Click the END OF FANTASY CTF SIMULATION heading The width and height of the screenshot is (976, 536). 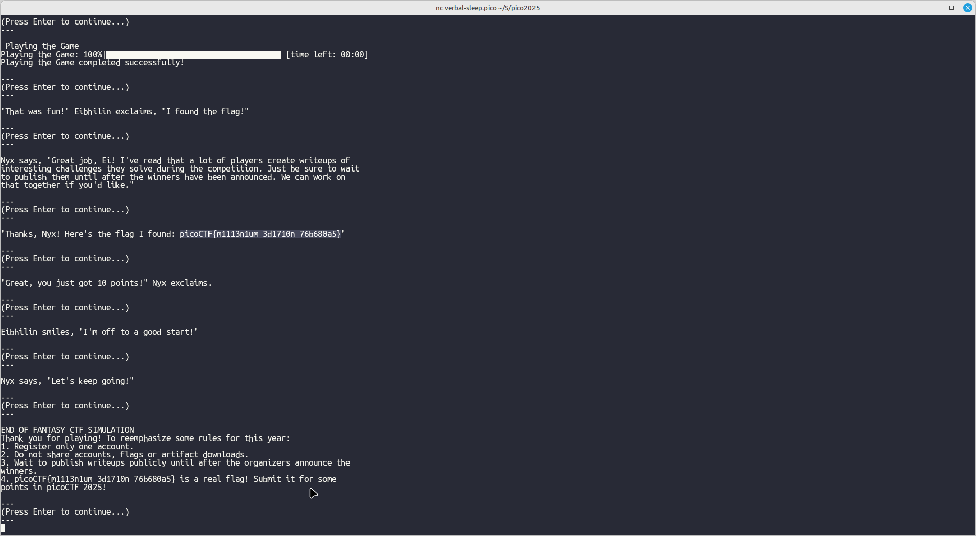67,430
